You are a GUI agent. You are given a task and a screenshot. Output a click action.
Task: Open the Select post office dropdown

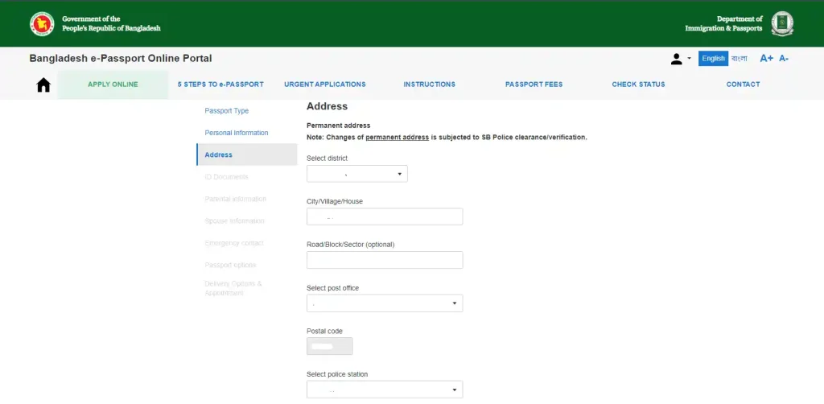tap(384, 303)
